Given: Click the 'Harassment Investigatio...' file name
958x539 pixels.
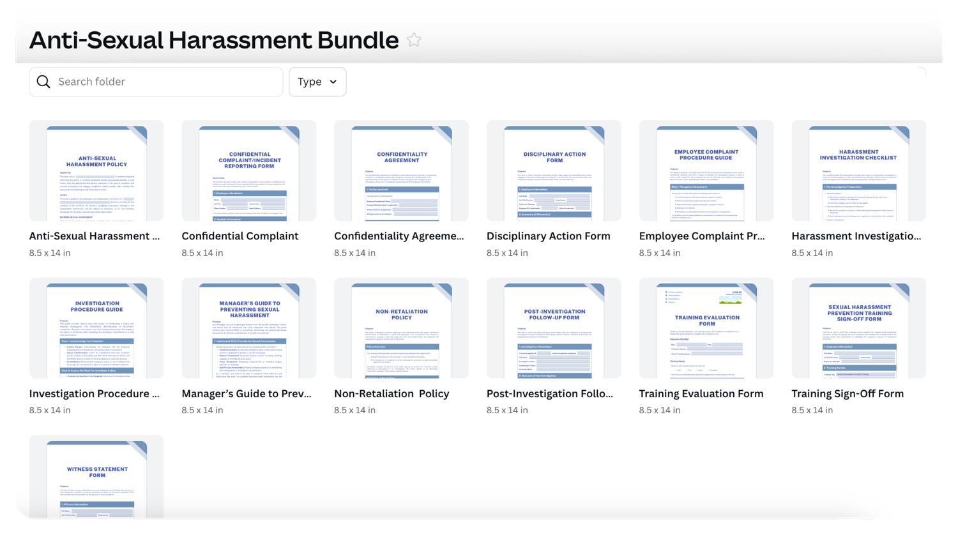Looking at the screenshot, I should pos(856,236).
